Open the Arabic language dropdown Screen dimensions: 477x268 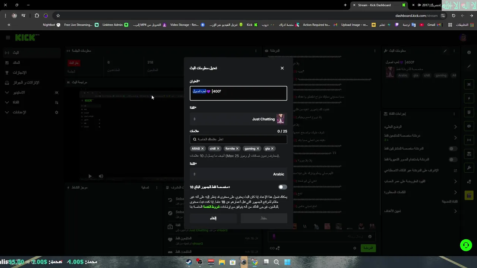[238, 174]
